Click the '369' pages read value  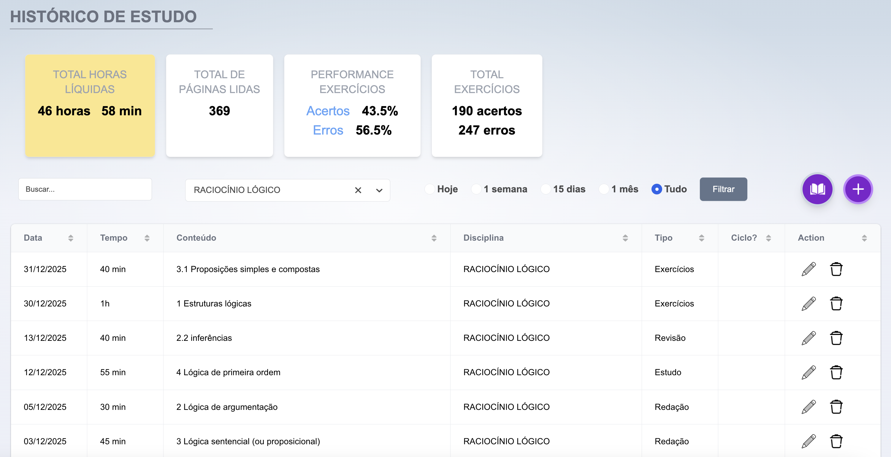point(219,111)
